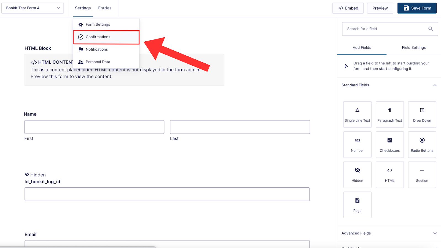Viewport: 441px width, 248px height.
Task: Collapse the Standard Fields section
Action: [x=435, y=85]
